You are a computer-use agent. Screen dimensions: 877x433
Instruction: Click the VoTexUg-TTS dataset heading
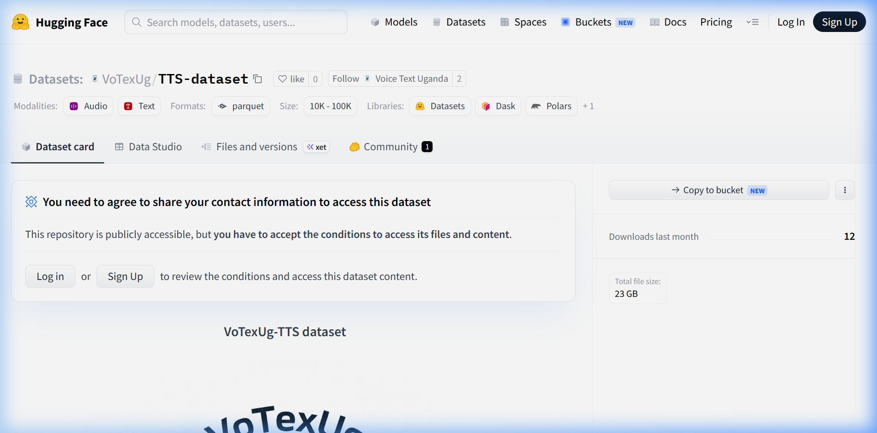[285, 332]
